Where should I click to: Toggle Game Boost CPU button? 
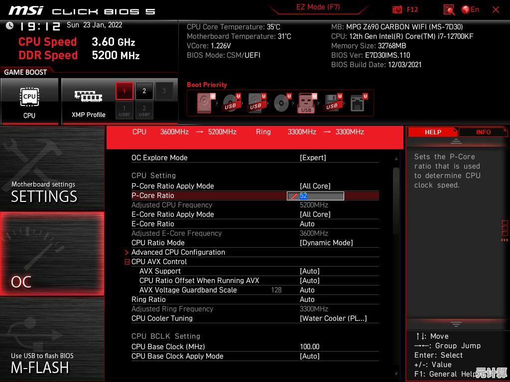[29, 101]
